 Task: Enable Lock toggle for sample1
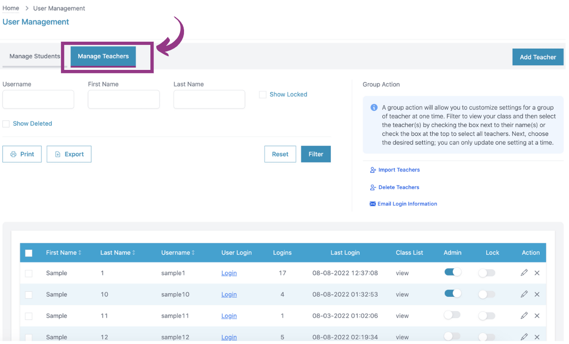click(487, 273)
